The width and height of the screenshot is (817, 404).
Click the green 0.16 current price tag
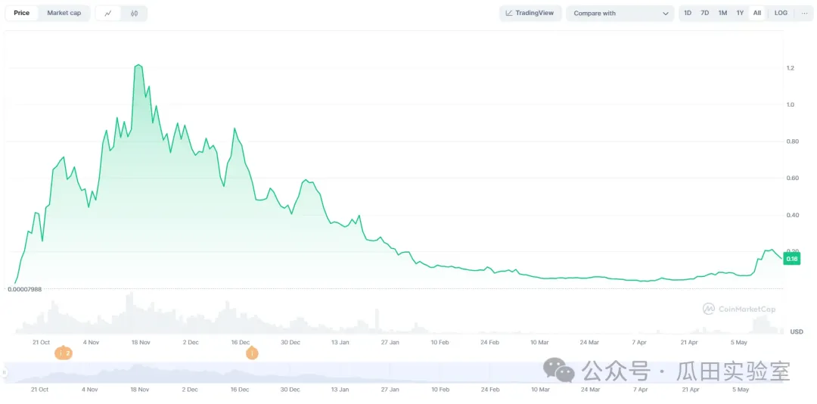[x=792, y=259]
